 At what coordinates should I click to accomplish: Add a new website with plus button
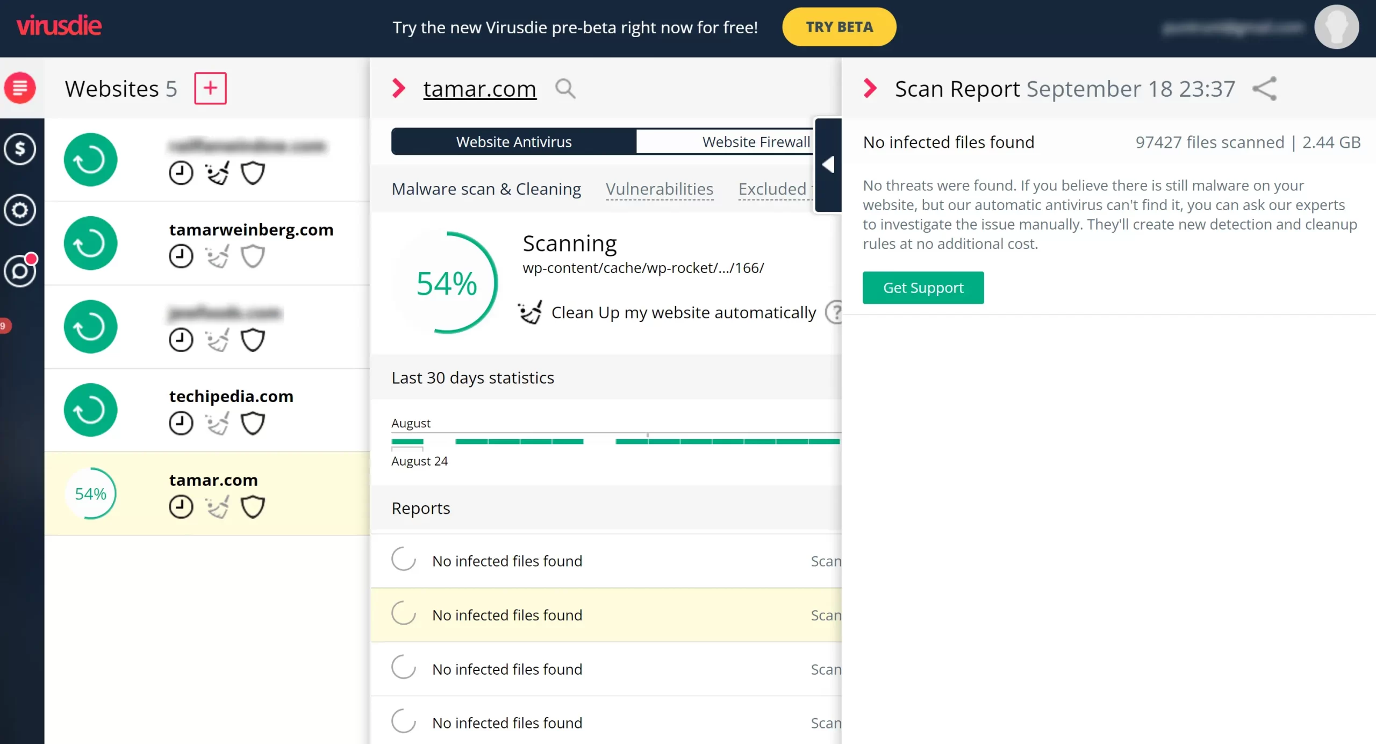point(210,88)
